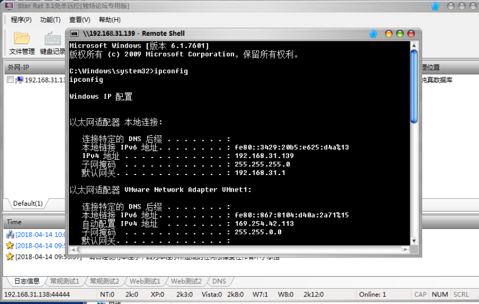Click the IPv6 address fe80::3429:20b5:e625:d4a%13
The height and width of the screenshot is (304, 479).
pos(291,147)
